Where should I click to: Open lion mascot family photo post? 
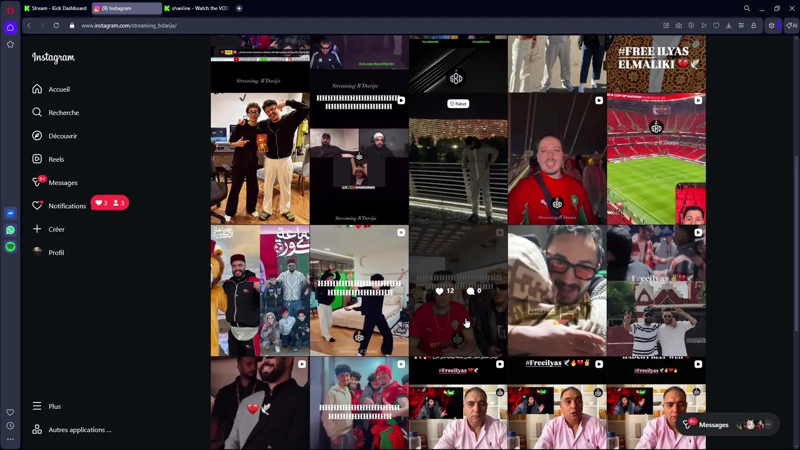[260, 291]
